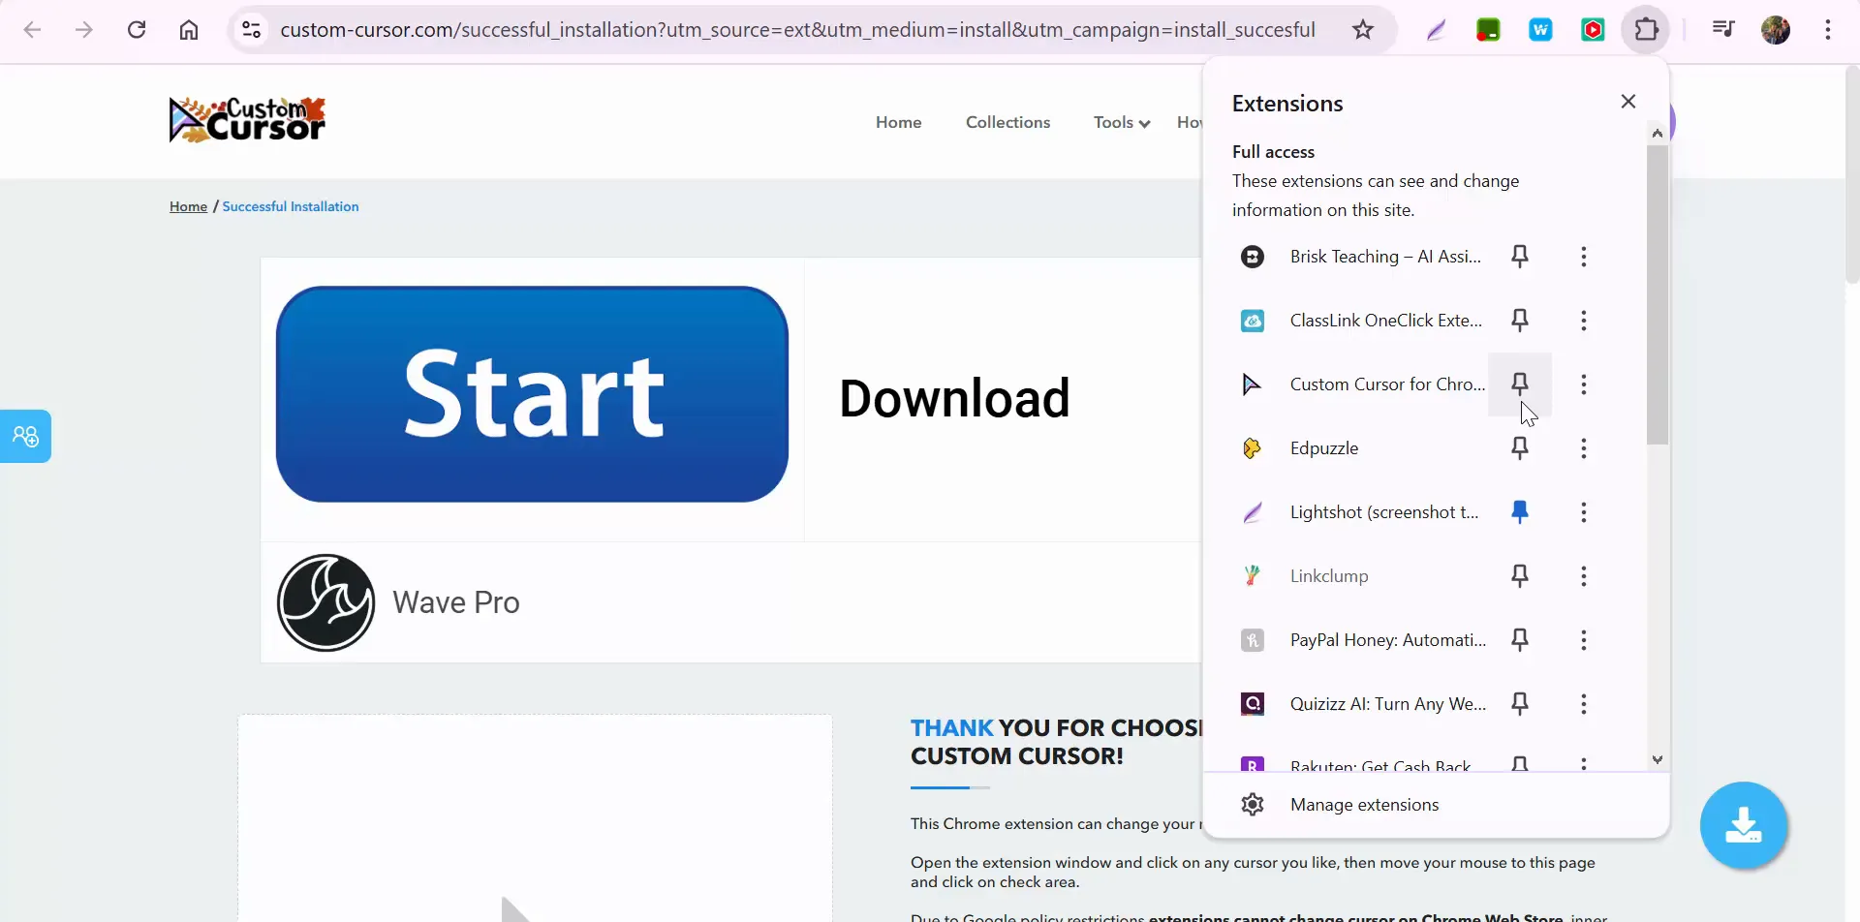Open more options for Lightshot
The image size is (1860, 922).
(x=1584, y=512)
